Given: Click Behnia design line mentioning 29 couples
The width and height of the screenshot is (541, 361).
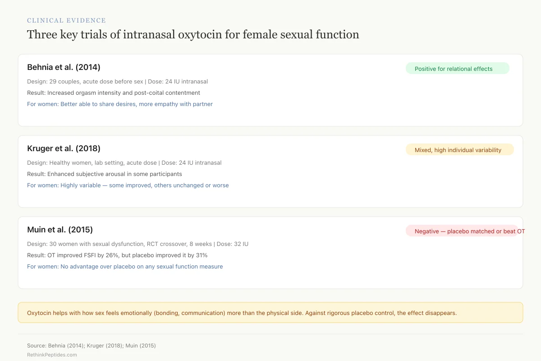Looking at the screenshot, I should coord(117,82).
